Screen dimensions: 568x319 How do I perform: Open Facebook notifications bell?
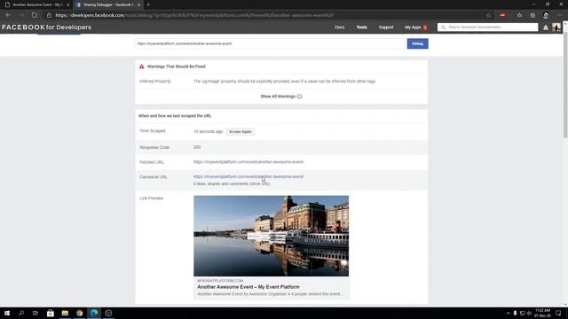point(546,27)
